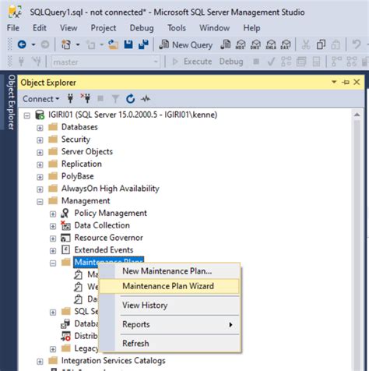Expand the PolyBase folder
Image resolution: width=369 pixels, height=371 pixels.
(x=40, y=177)
